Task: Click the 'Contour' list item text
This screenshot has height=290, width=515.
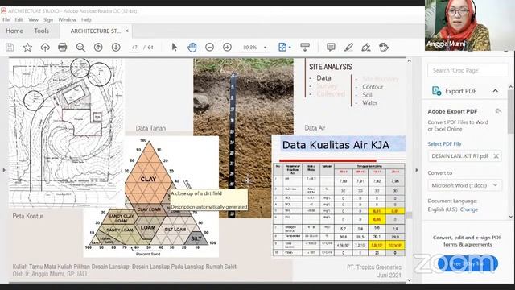Action: (373, 87)
